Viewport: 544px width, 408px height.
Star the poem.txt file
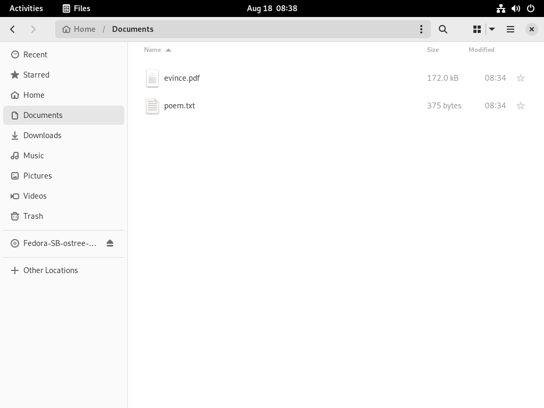tap(521, 106)
